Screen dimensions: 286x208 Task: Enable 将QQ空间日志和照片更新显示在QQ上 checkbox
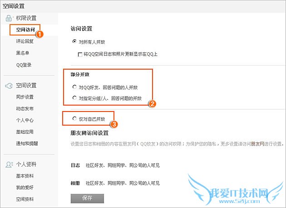80,55
